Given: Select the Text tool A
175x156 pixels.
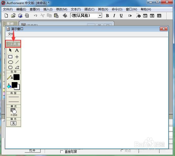Looking at the screenshot, I should [17, 50].
